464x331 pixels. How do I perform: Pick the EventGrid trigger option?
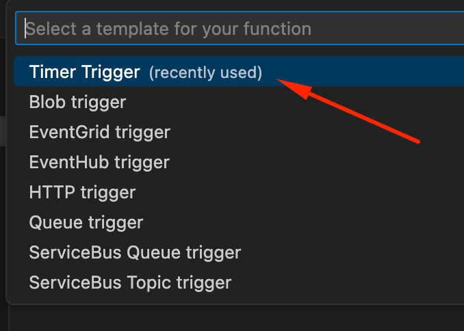[x=239, y=132]
